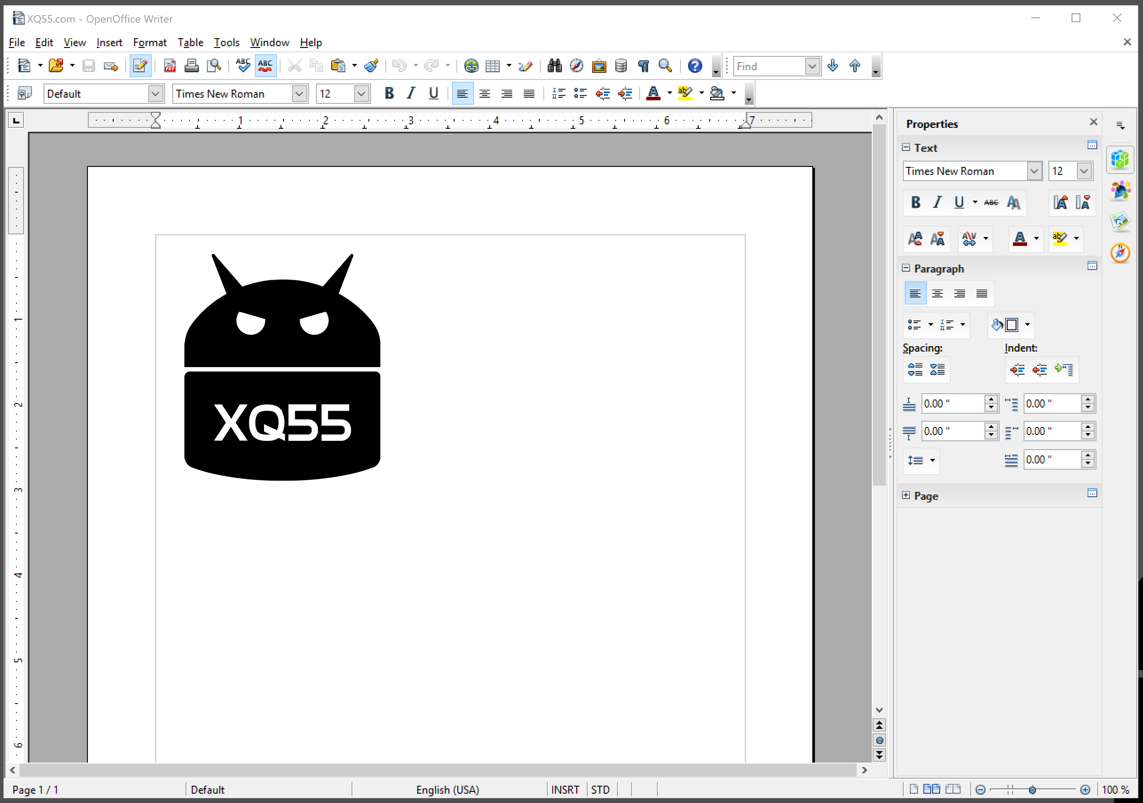Open the sidebar font size dropdown

click(1084, 171)
